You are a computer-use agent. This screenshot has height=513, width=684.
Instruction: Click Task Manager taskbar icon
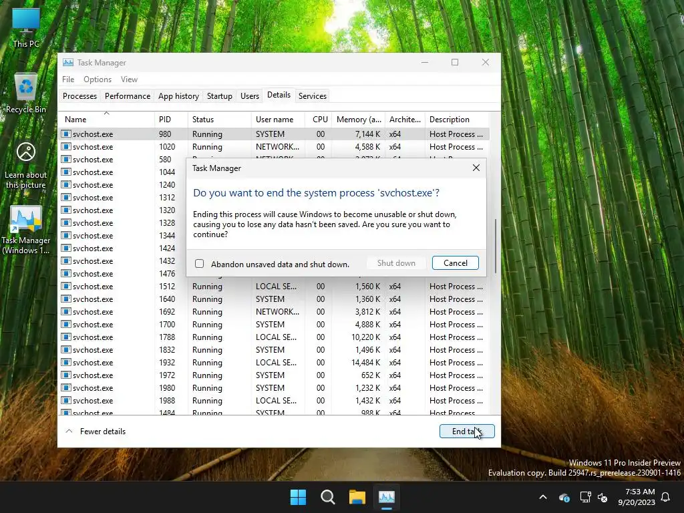pos(387,497)
